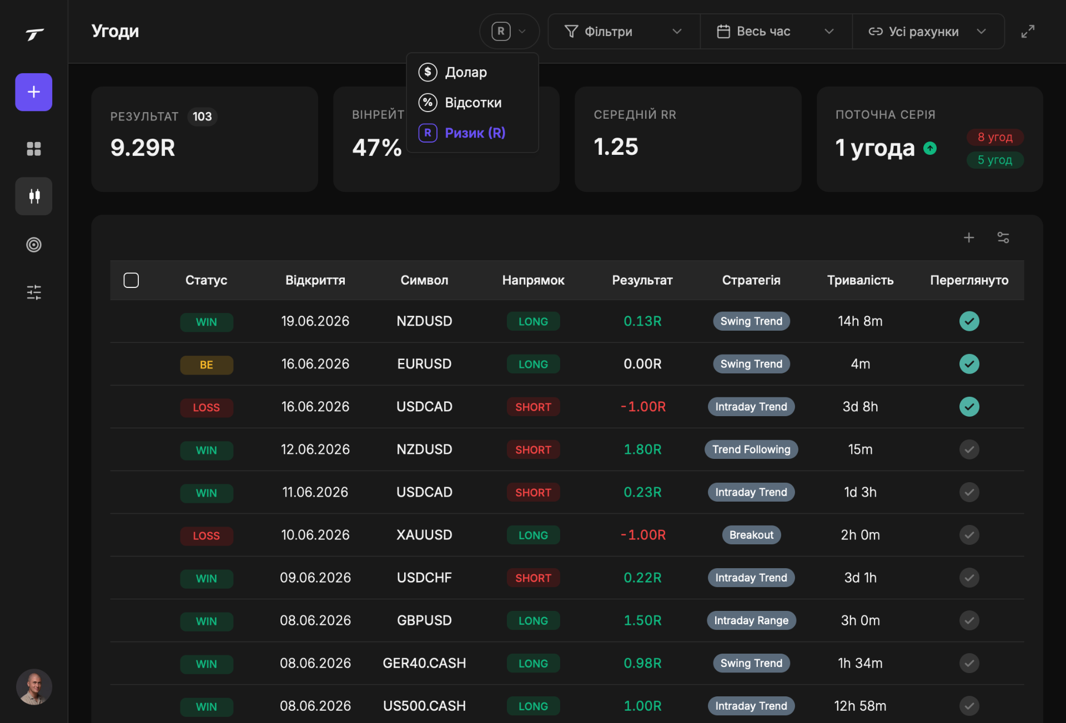Viewport: 1066px width, 723px height.
Task: Open the sliders settings icon in sidebar
Action: (34, 292)
